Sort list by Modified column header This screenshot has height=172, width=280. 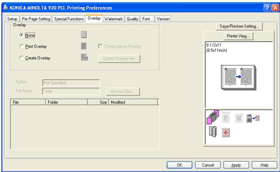[133, 102]
